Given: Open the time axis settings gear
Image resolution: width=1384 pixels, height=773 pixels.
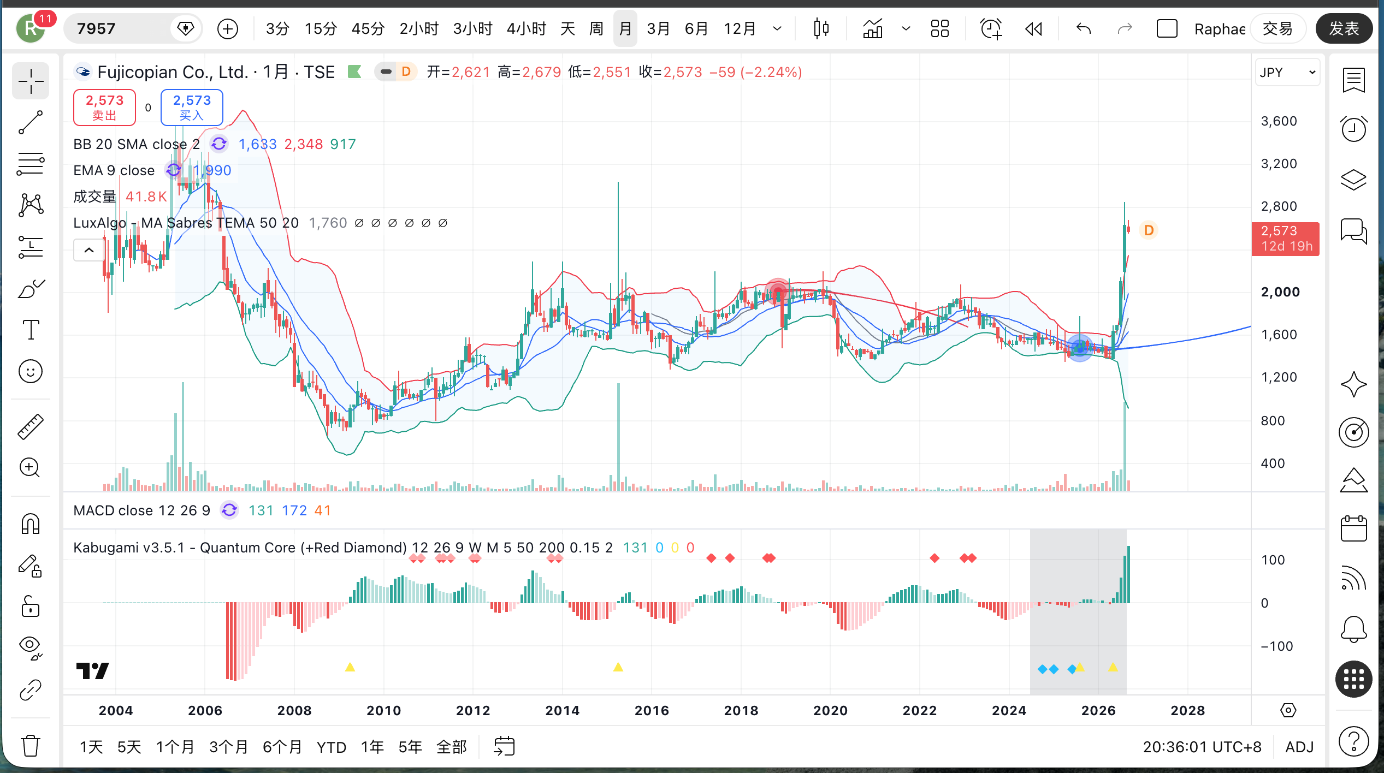Looking at the screenshot, I should point(1288,710).
